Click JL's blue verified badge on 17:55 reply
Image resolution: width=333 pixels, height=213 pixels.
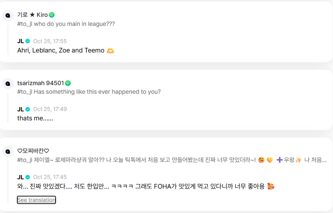coord(27,41)
